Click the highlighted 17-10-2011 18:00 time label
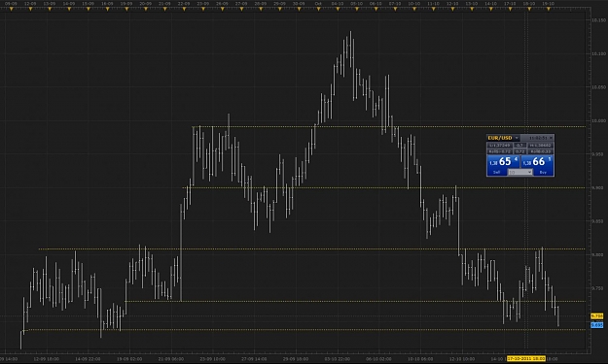Screen dimensions: 608x364 pyautogui.click(x=525, y=359)
